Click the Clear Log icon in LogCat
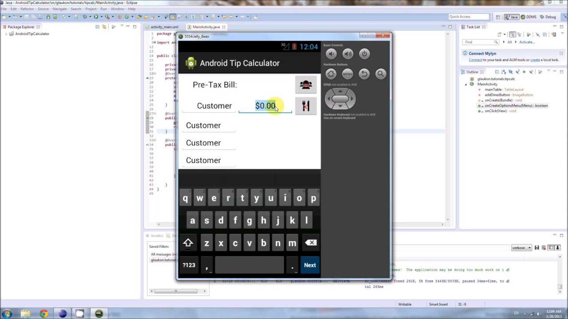The width and height of the screenshot is (568, 319). coord(544,248)
